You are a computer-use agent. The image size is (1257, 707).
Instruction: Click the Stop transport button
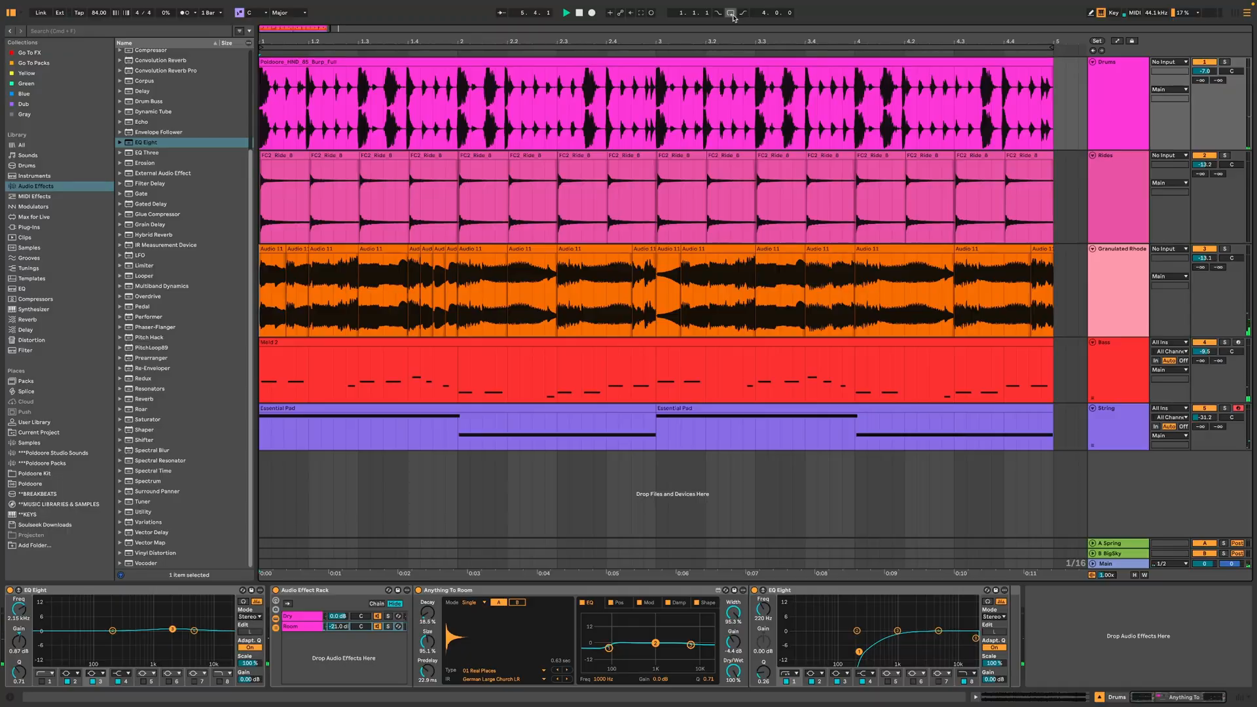tap(579, 12)
